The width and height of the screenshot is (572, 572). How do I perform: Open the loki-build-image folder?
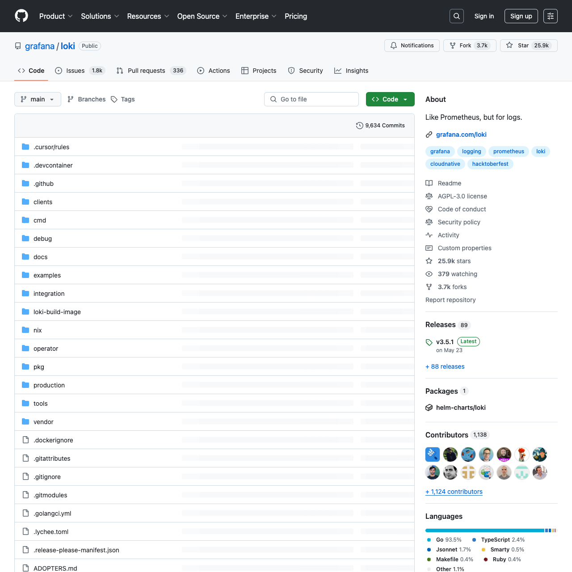57,312
